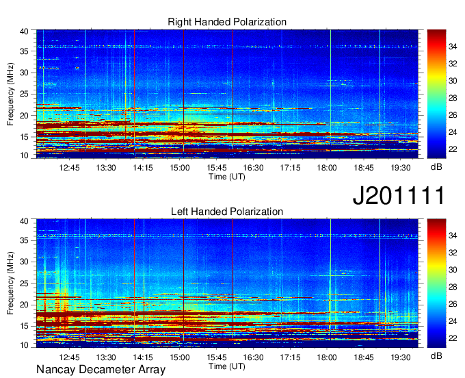Click the Right Handed Polarization spectrogram image
This screenshot has height=378, width=465.
pos(227,94)
